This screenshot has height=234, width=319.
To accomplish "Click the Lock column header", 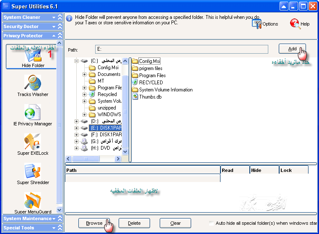I will [294, 170].
